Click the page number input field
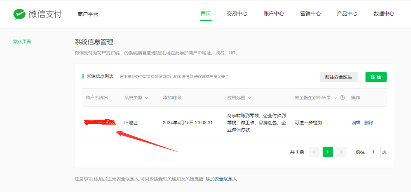Image resolution: width=411 pixels, height=192 pixels. click(x=373, y=152)
